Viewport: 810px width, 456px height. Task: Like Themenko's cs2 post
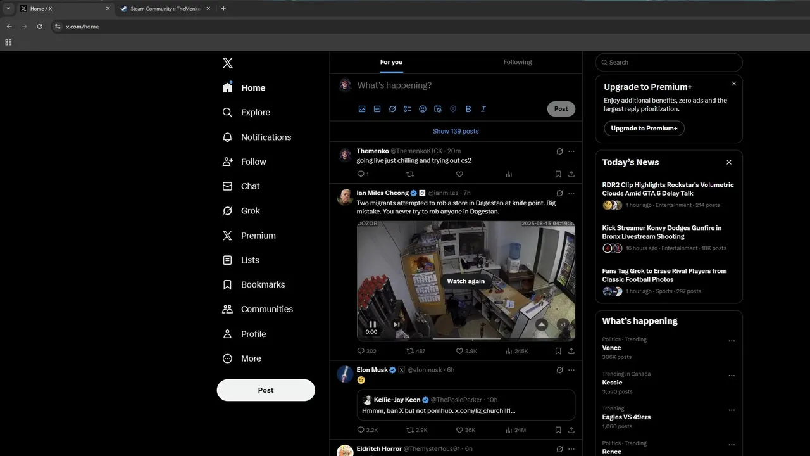(x=459, y=174)
